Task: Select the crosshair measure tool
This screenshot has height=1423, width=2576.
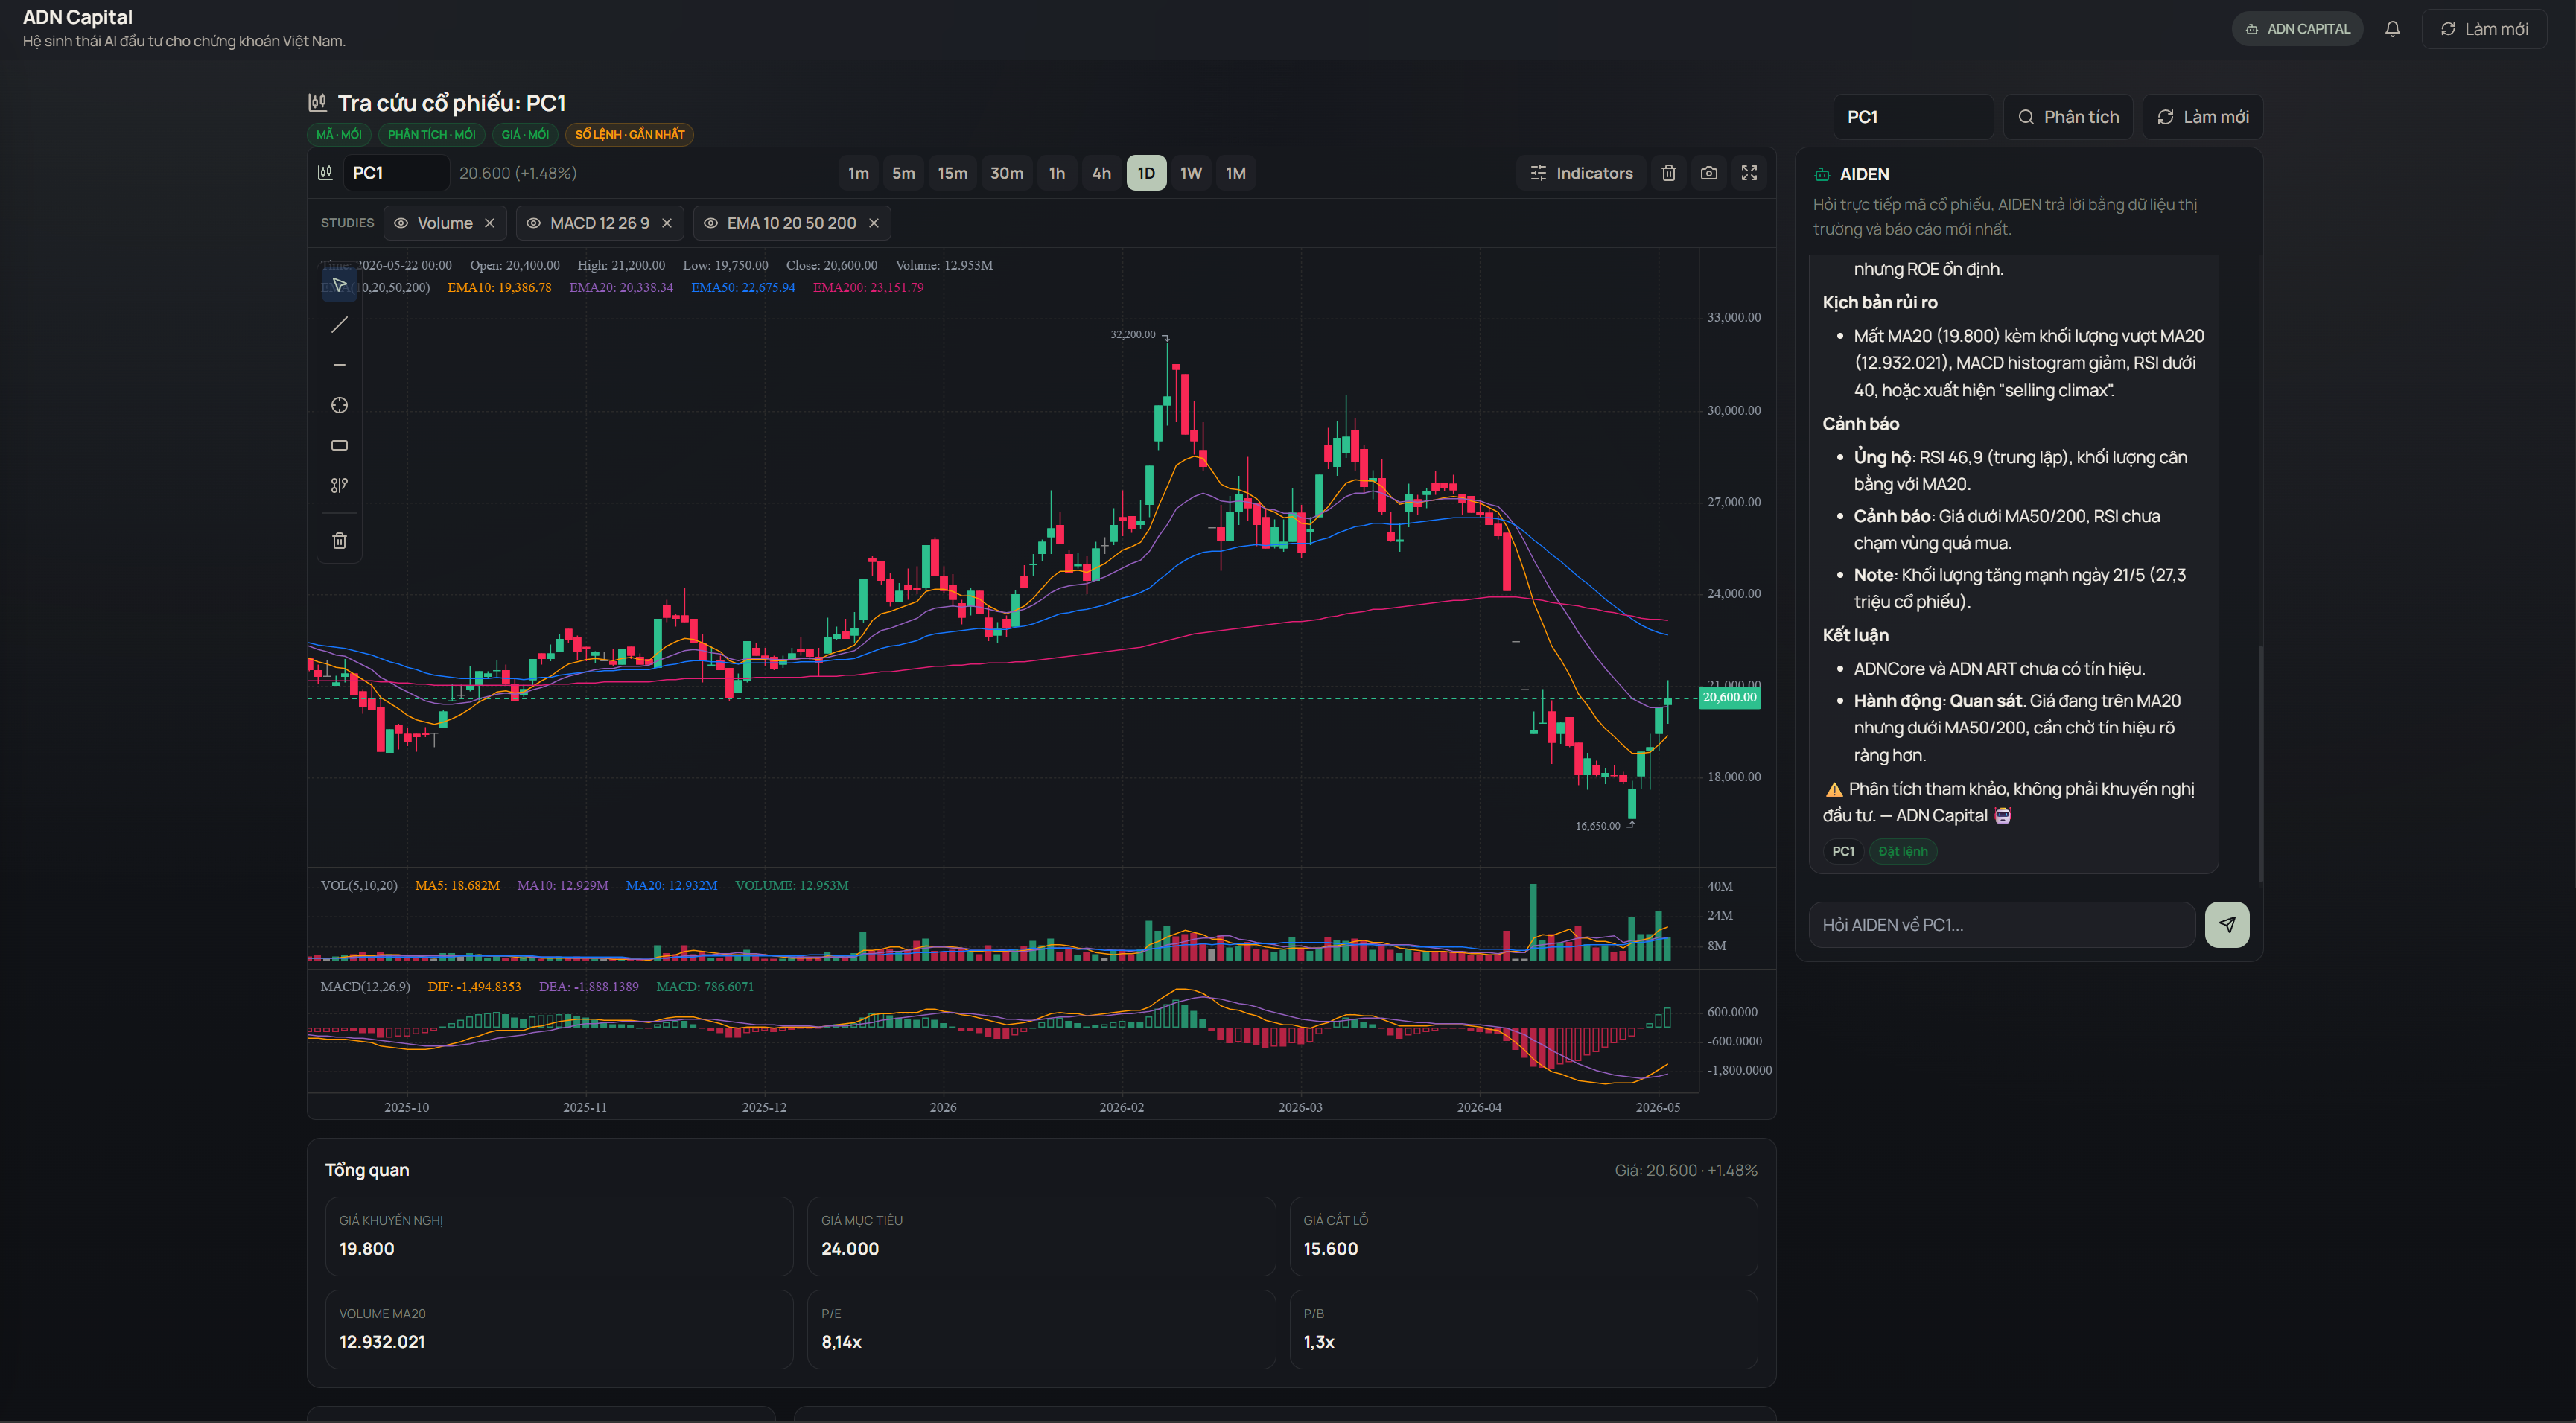Action: click(x=339, y=405)
